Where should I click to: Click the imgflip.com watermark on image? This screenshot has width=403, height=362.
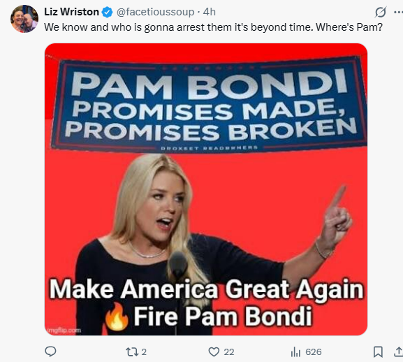[x=64, y=330]
